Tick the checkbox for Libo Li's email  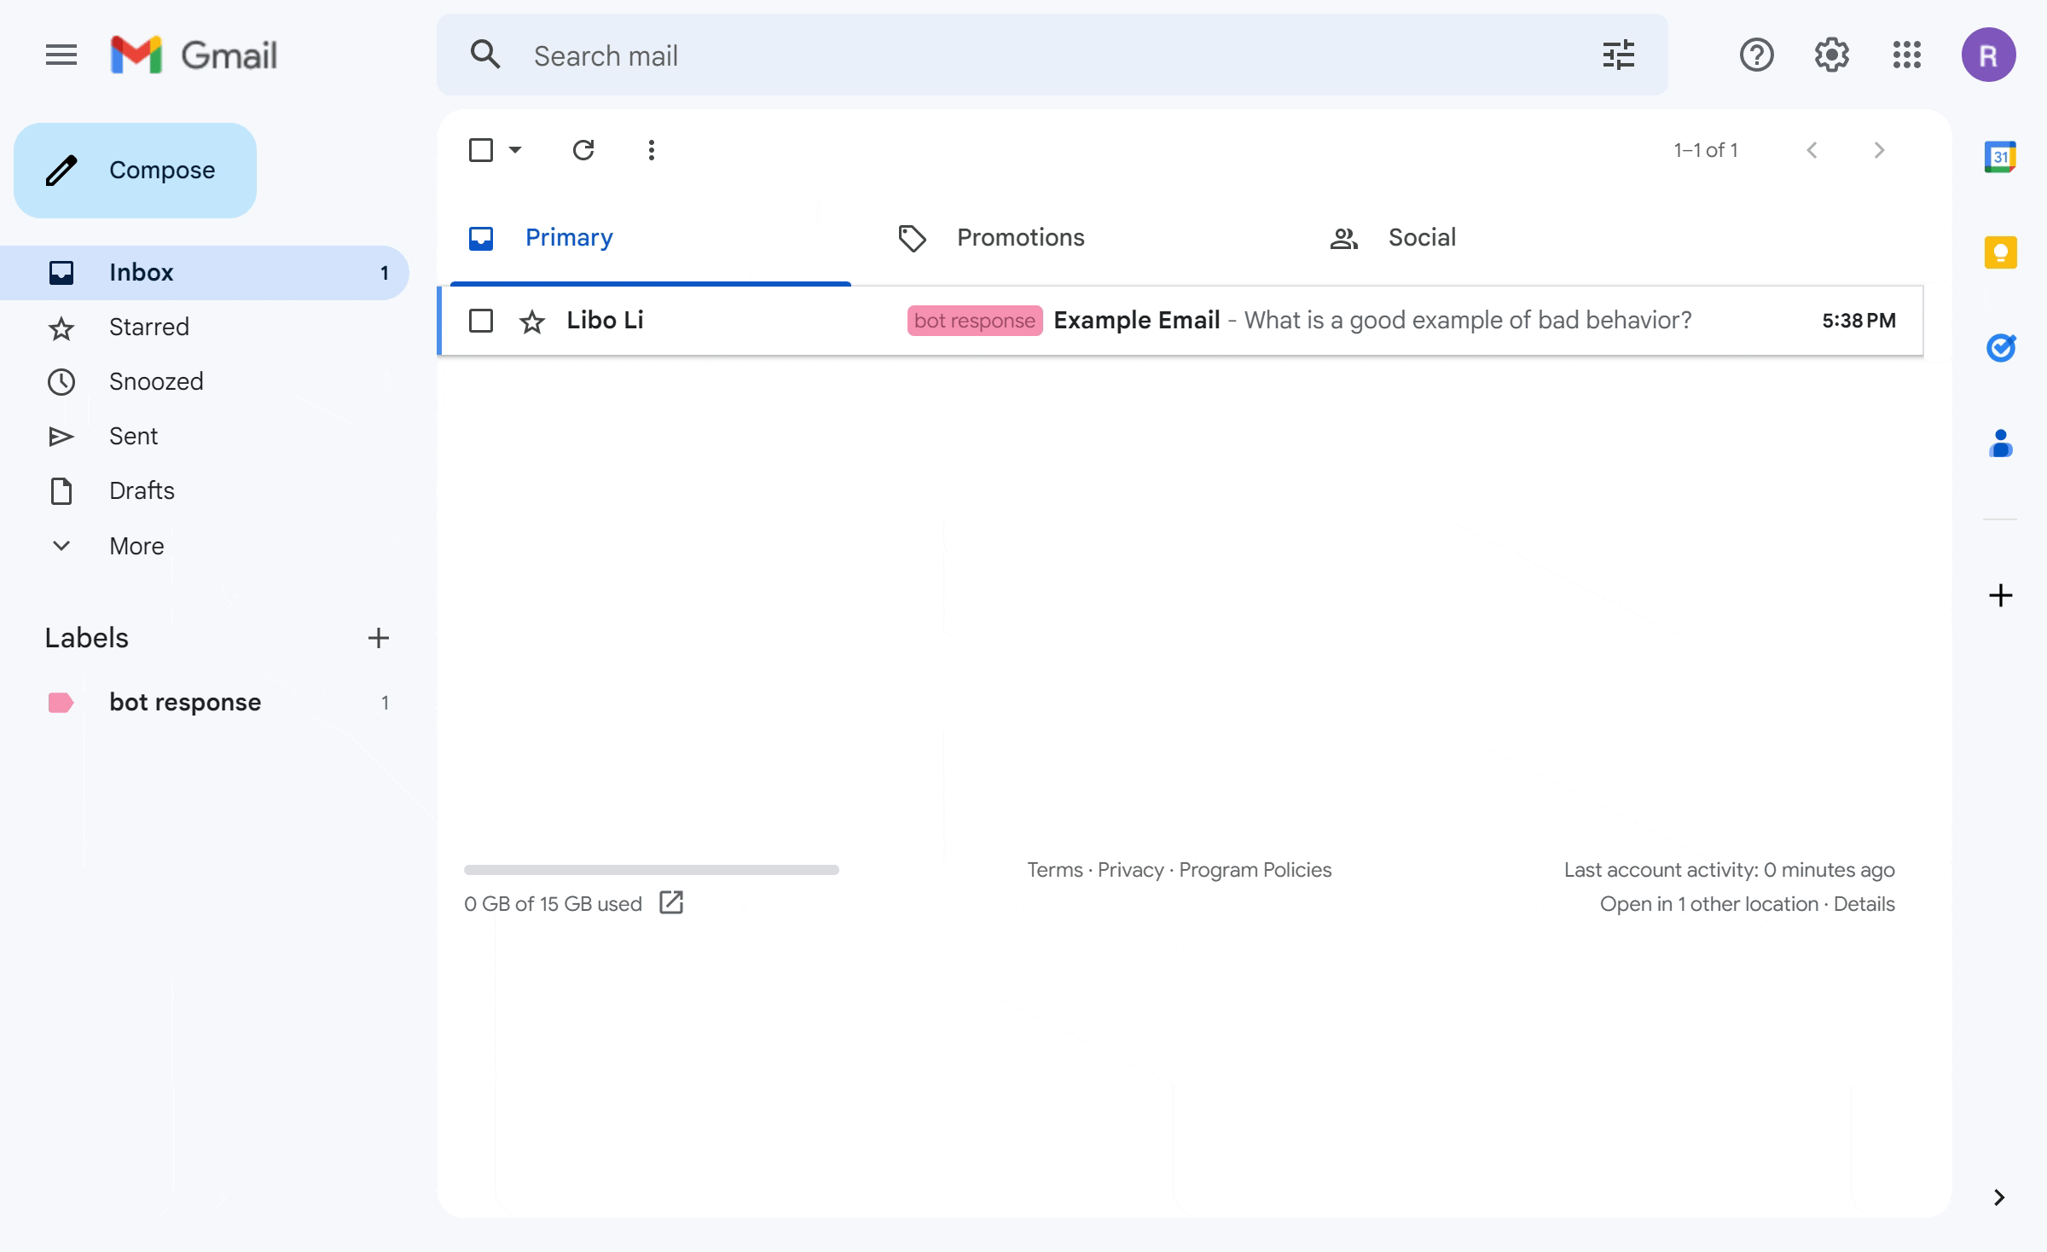coord(481,321)
